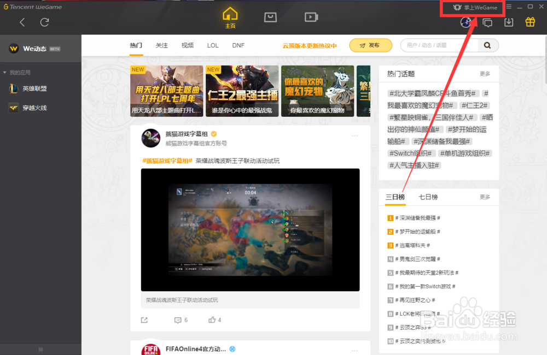Screen dimensions: 547x355
Task: Open rank 5 topic 我最期待的天堂2新玩法
Action: [x=427, y=273]
